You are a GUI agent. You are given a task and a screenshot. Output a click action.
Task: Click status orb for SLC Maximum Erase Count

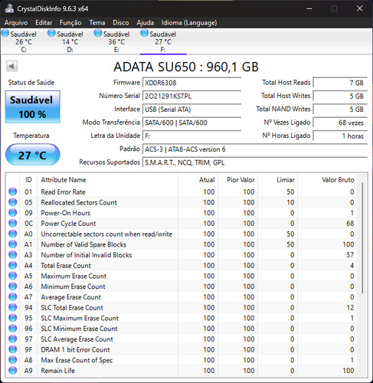13,318
